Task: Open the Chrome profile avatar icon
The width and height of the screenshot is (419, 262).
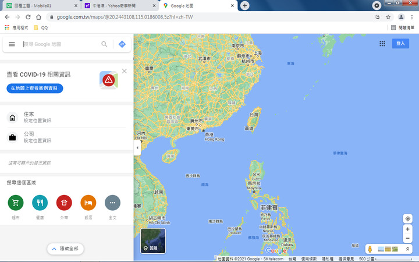Action: [401, 17]
